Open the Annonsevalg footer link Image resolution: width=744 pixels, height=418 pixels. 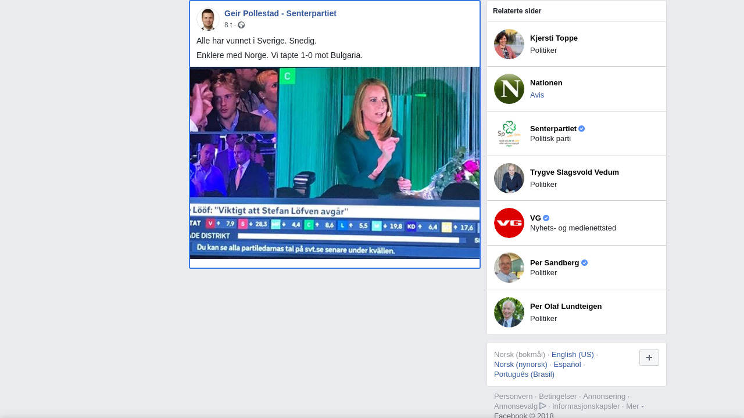(516, 406)
